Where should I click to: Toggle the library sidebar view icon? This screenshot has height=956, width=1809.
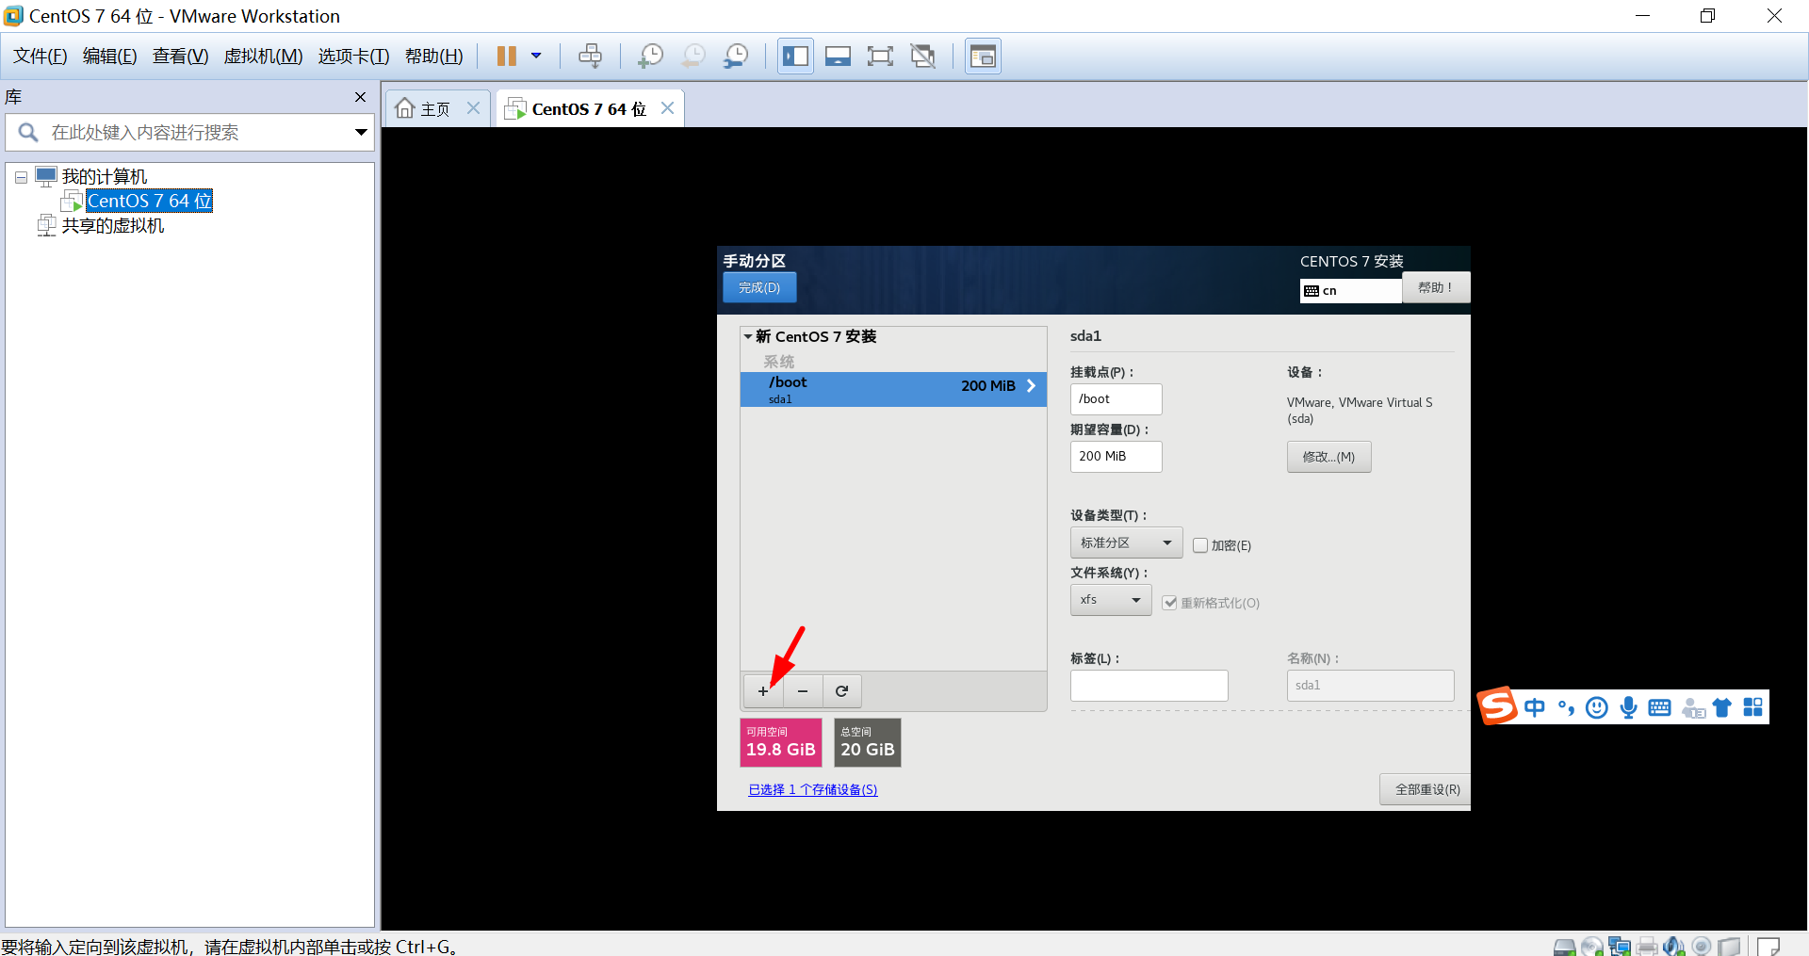pyautogui.click(x=795, y=57)
